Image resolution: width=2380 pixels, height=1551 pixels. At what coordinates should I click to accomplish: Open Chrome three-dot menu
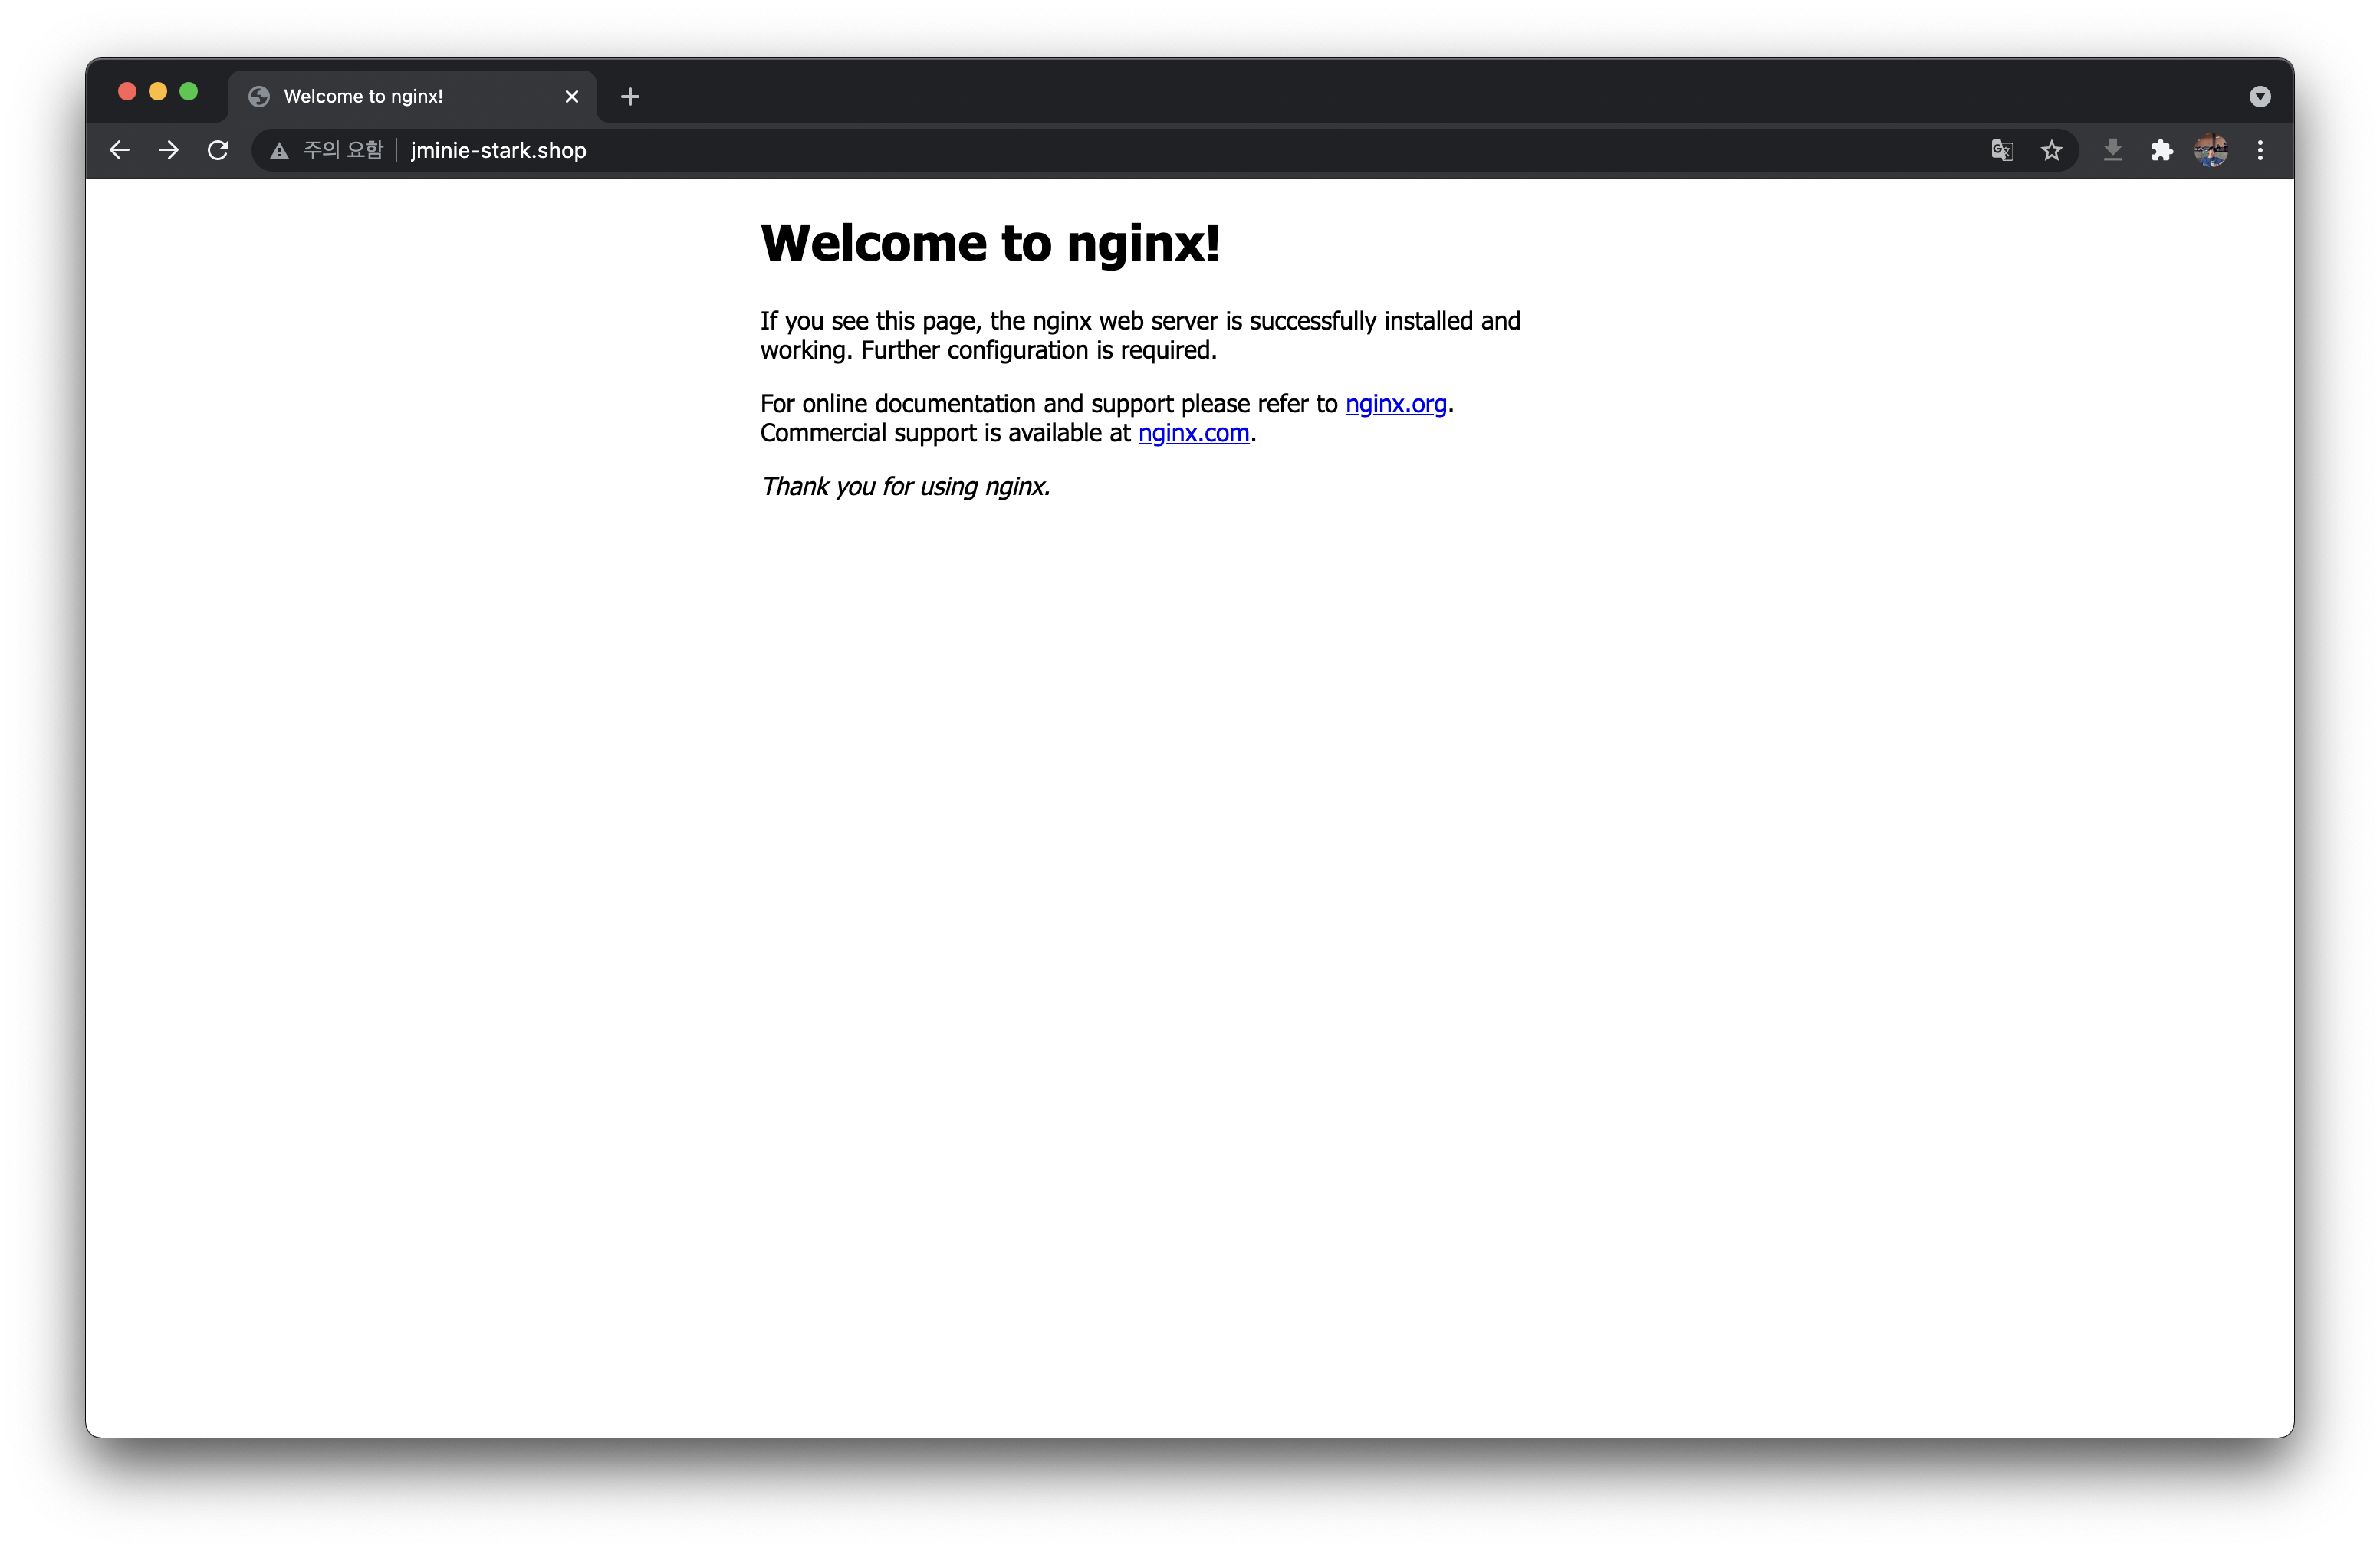pos(2260,150)
